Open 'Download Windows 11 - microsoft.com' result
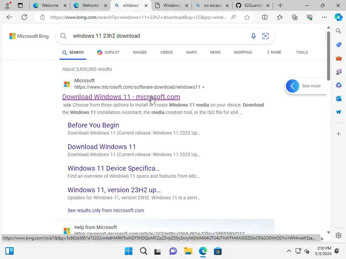 click(x=121, y=97)
